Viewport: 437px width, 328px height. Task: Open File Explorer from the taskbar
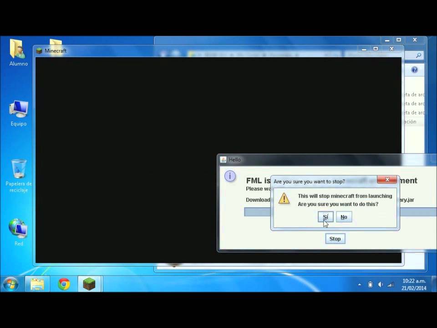pyautogui.click(x=37, y=284)
